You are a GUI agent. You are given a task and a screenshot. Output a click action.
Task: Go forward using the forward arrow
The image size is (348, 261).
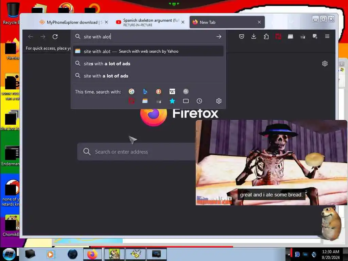point(43,37)
